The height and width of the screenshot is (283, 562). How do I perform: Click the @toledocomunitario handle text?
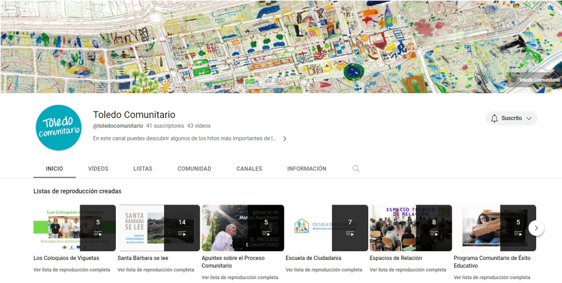click(x=118, y=126)
